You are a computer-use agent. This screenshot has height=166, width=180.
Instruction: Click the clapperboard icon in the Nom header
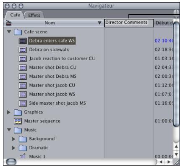point(8,23)
